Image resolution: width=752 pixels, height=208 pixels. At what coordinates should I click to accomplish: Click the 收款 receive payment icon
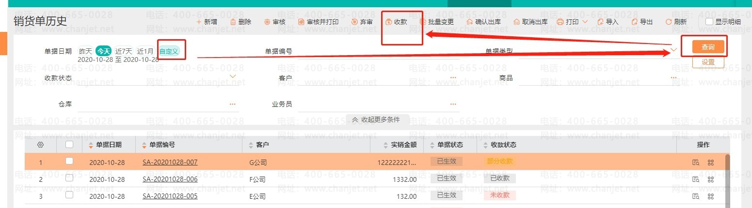[388, 22]
